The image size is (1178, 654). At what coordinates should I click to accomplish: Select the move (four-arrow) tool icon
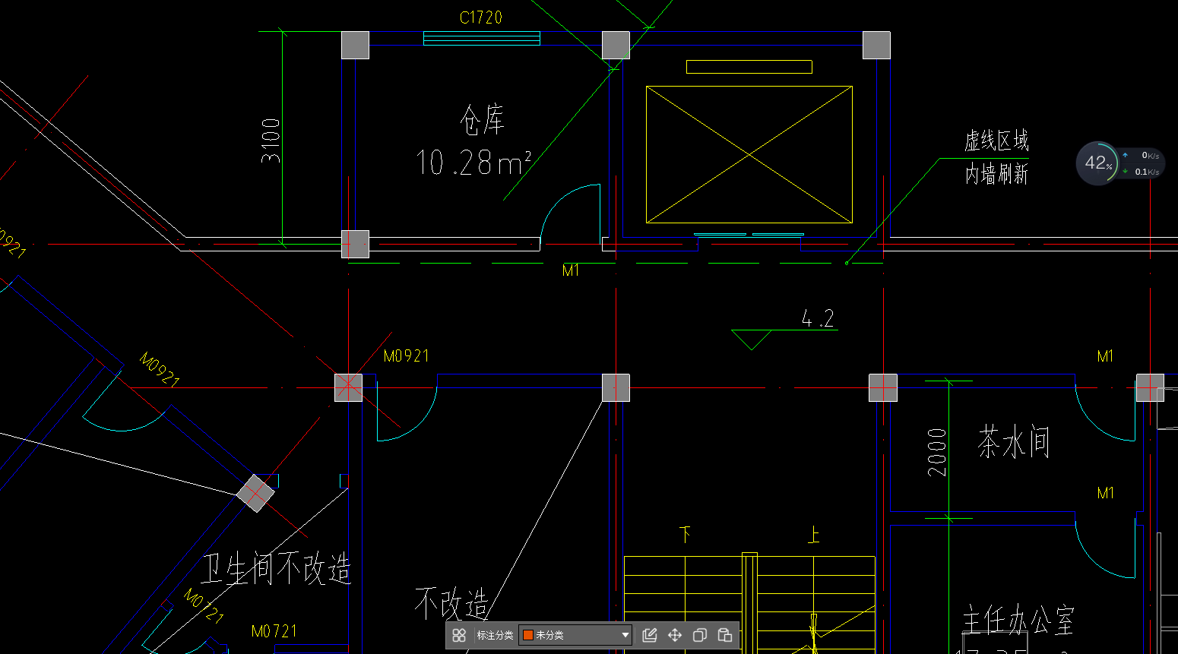tap(675, 635)
